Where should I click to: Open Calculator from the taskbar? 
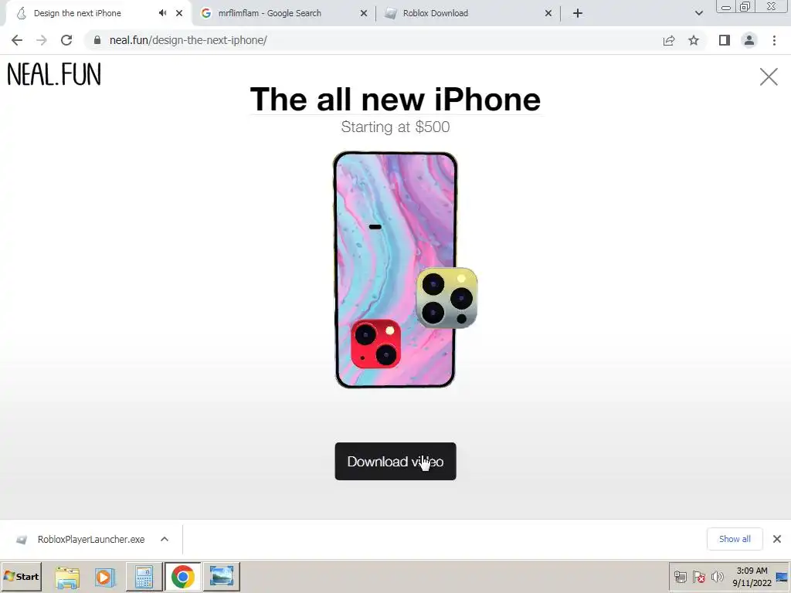(144, 577)
